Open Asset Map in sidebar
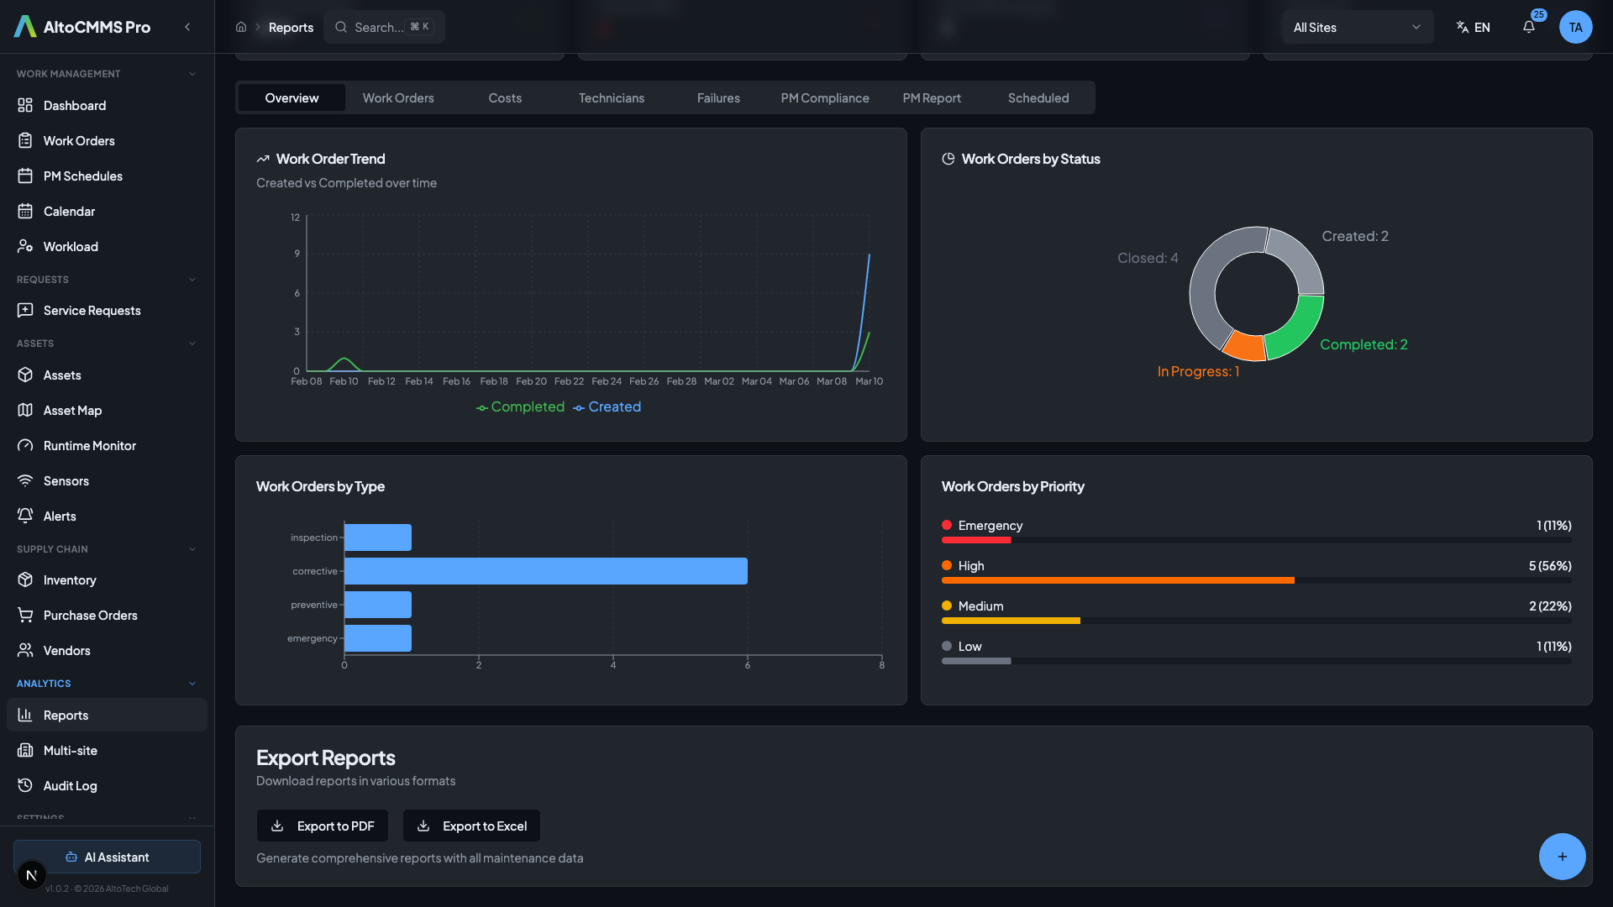 pos(72,411)
